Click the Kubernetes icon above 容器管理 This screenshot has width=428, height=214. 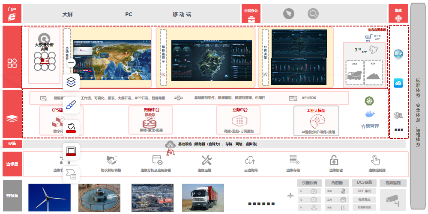click(x=369, y=101)
